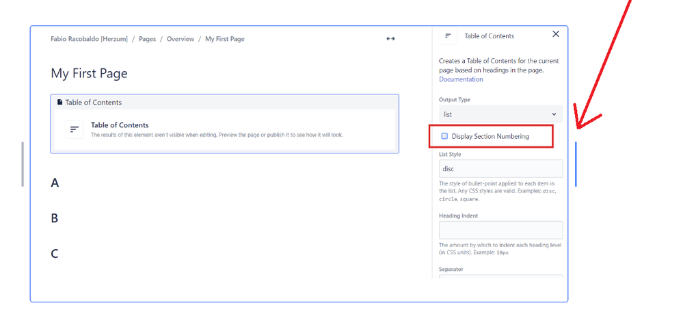Click the blue vertical handle right of panel
Image resolution: width=683 pixels, height=312 pixels.
(576, 164)
